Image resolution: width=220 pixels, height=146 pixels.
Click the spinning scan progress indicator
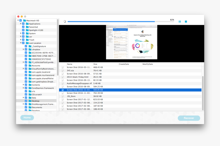point(65,22)
